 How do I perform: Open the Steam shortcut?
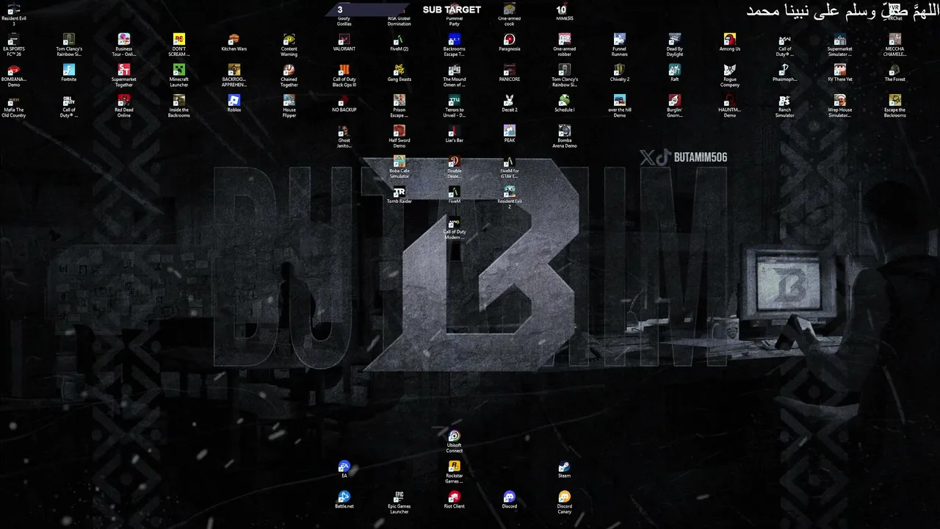click(x=565, y=469)
